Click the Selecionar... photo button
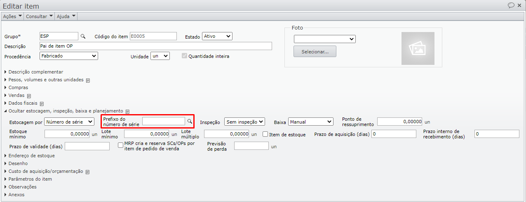The image size is (526, 202). coord(315,52)
